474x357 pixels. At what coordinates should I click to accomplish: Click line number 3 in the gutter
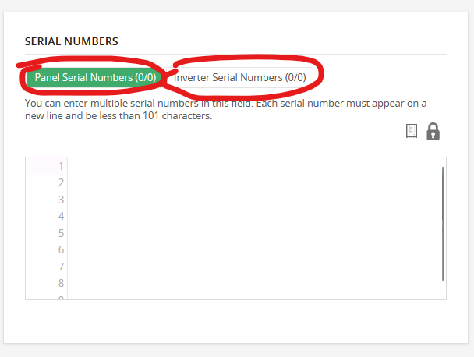[60, 200]
